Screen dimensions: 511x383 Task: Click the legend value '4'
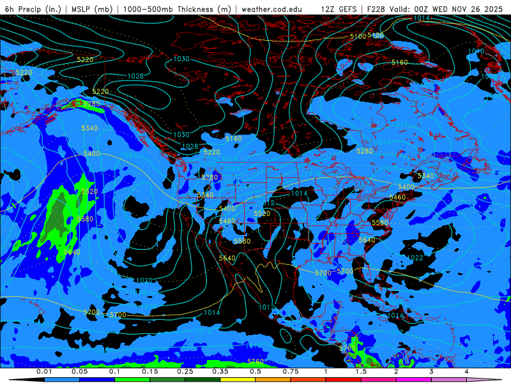(x=467, y=372)
